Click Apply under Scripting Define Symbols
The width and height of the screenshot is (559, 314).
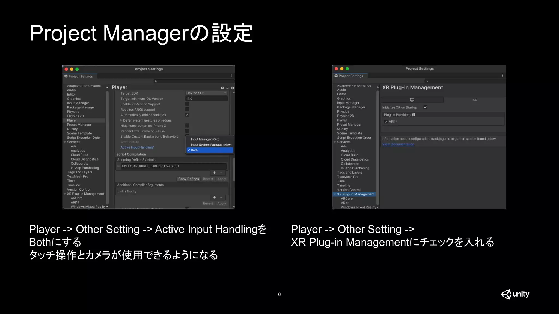[222, 179]
